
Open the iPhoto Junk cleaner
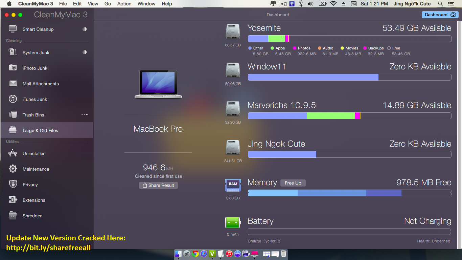click(35, 68)
